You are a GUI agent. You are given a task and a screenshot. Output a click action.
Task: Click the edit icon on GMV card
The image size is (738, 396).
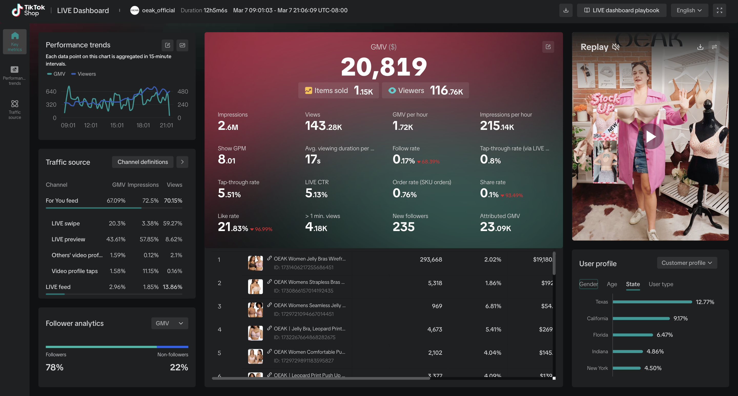(548, 47)
